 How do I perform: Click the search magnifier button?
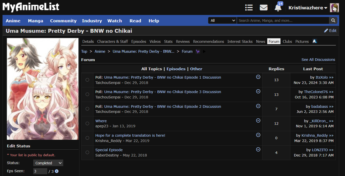point(333,20)
